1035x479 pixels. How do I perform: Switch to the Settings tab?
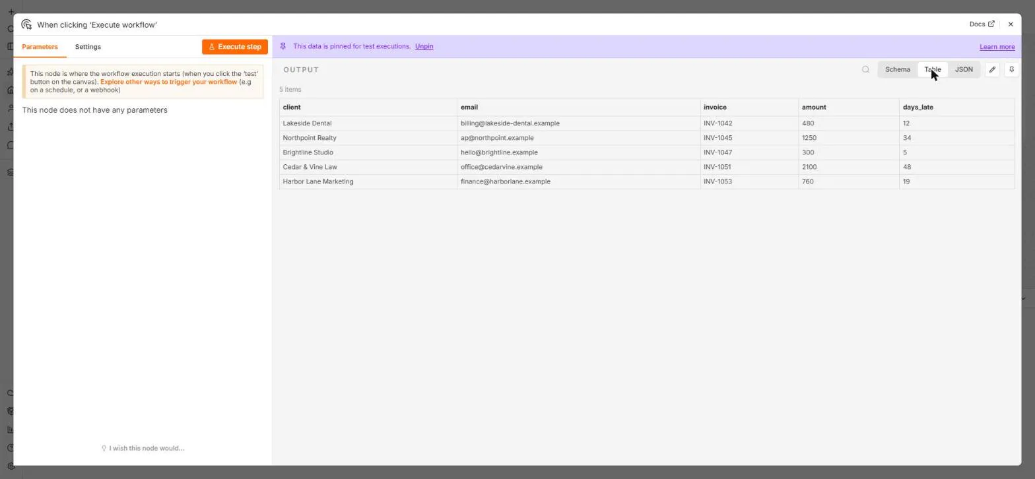click(x=88, y=47)
